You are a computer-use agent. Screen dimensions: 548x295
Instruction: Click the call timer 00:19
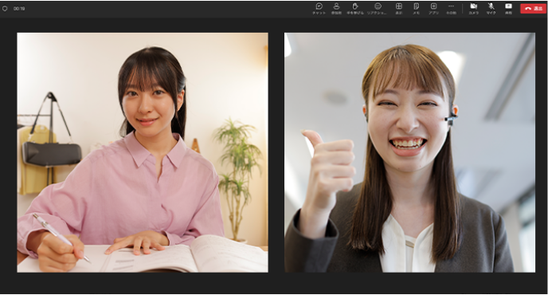[x=19, y=9]
